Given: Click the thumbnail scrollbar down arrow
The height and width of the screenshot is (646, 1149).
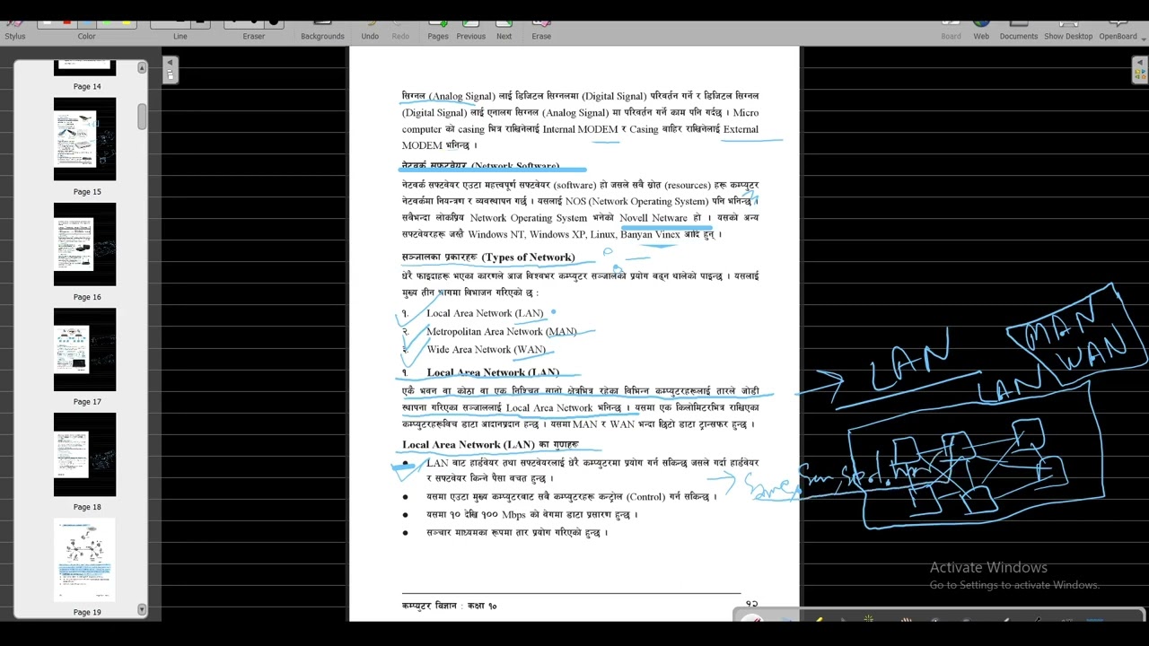Looking at the screenshot, I should pos(142,609).
